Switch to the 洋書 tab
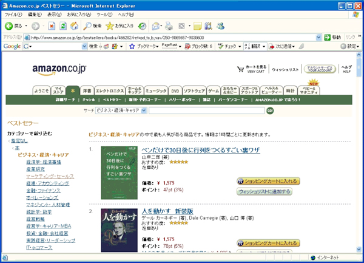The image size is (364, 263). (x=87, y=91)
